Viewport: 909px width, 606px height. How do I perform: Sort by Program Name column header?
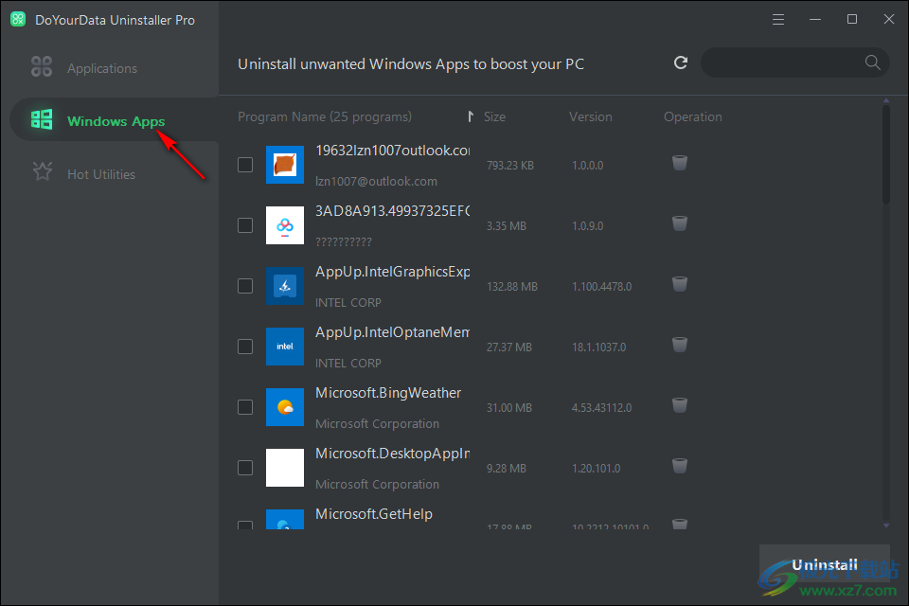coord(325,116)
